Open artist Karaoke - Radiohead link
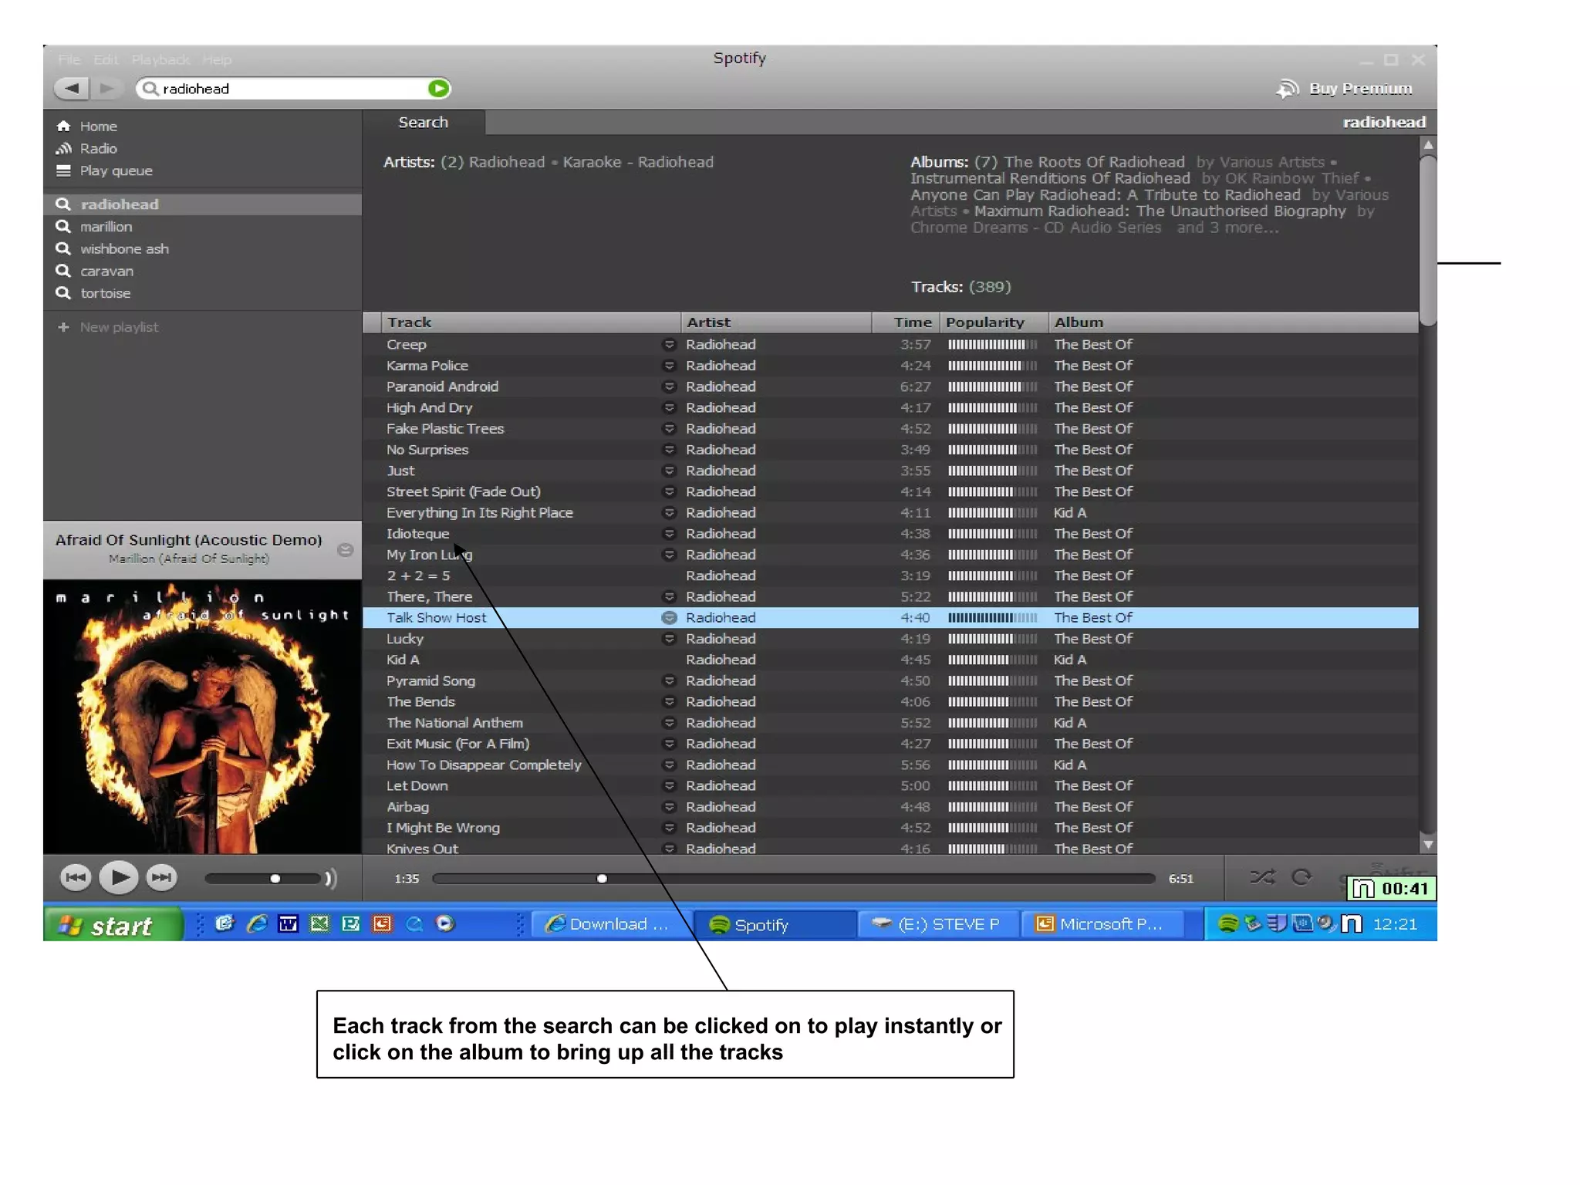1580x1185 pixels. (x=638, y=162)
